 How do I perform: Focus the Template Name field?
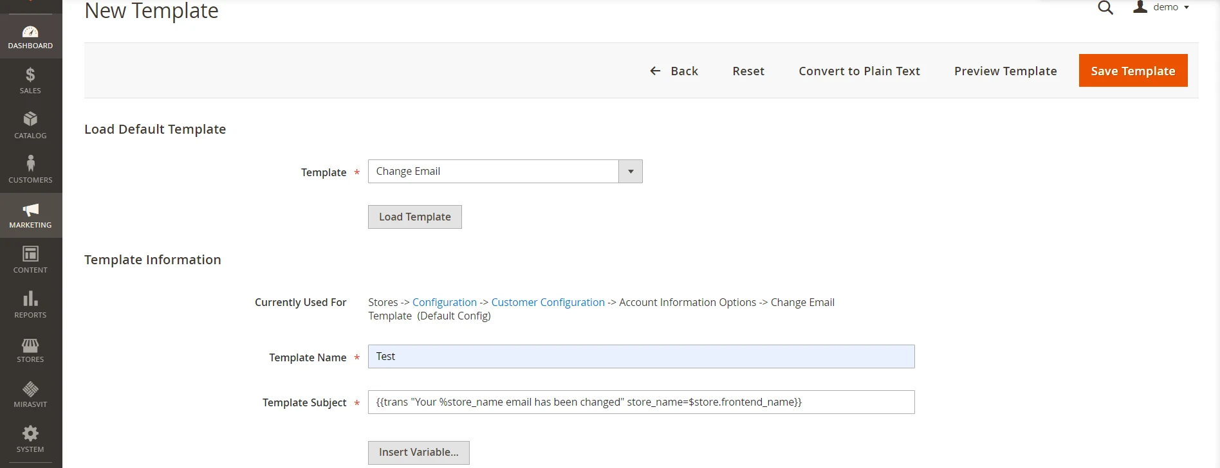coord(641,357)
